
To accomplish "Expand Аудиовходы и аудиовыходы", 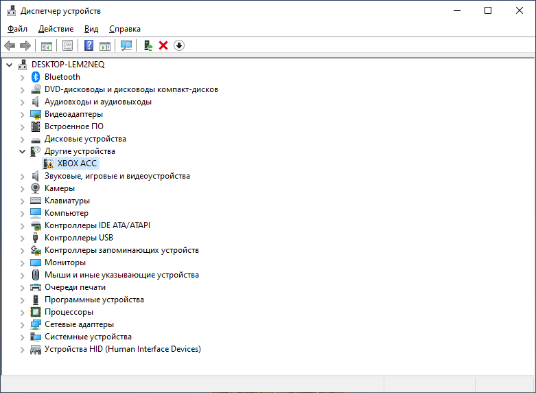I will [23, 102].
